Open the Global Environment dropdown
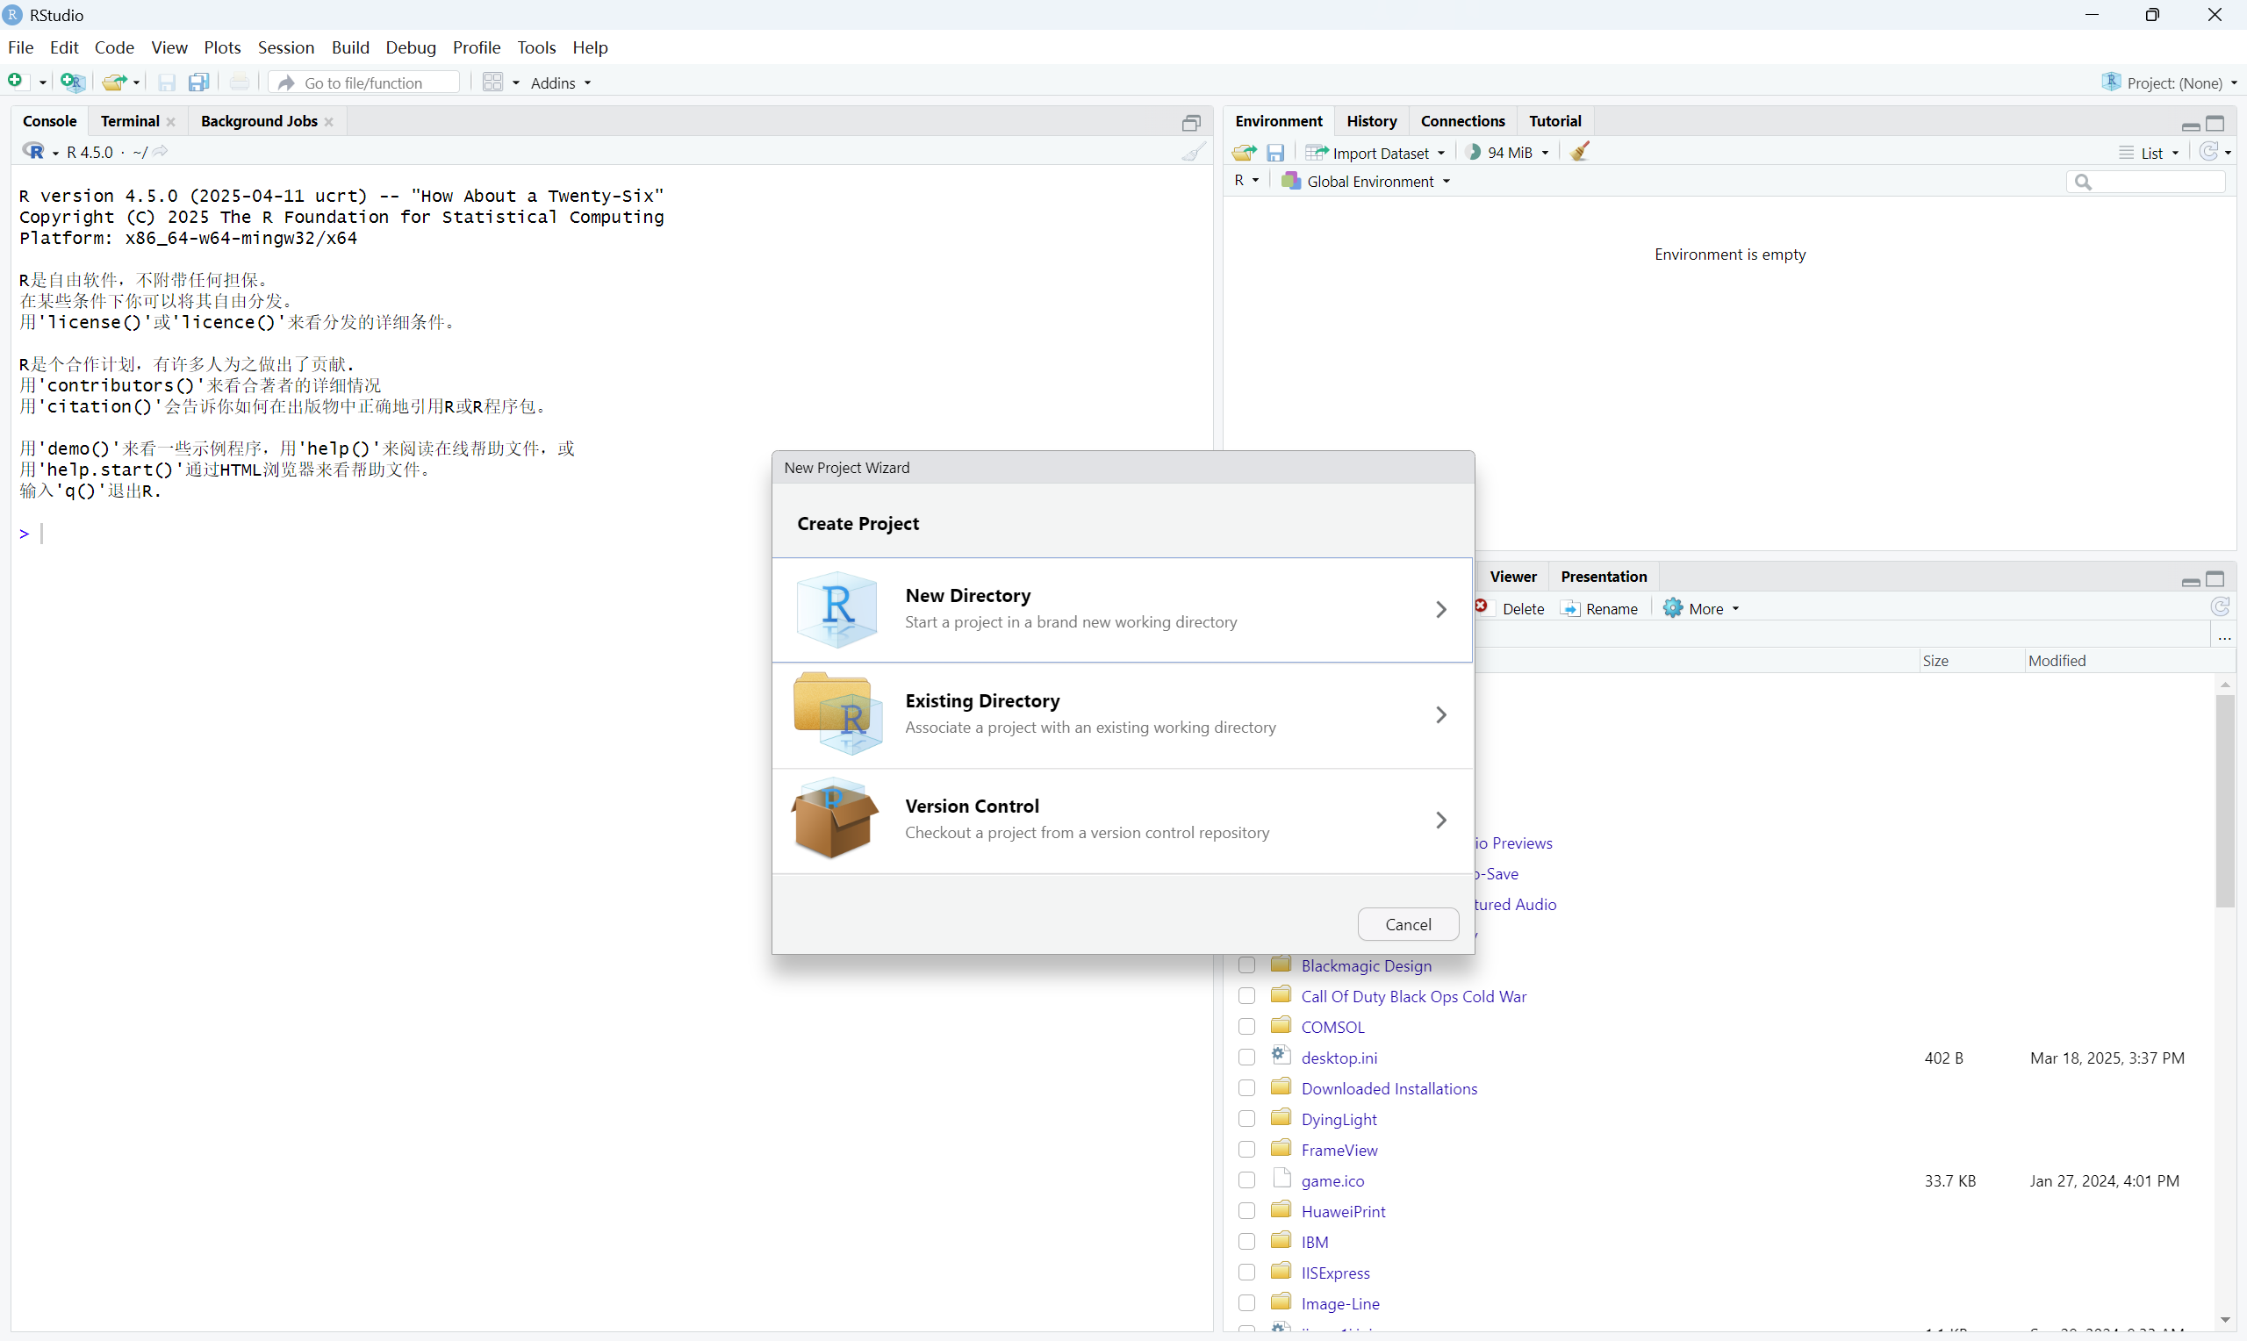The height and width of the screenshot is (1341, 2247). [x=1366, y=182]
